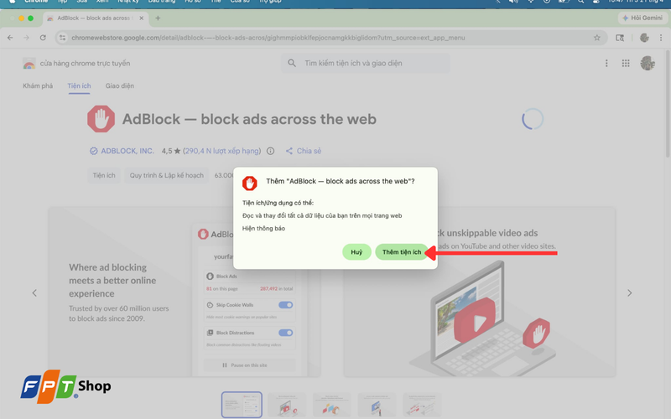Focus the address bar URL
The height and width of the screenshot is (419, 671).
click(268, 38)
